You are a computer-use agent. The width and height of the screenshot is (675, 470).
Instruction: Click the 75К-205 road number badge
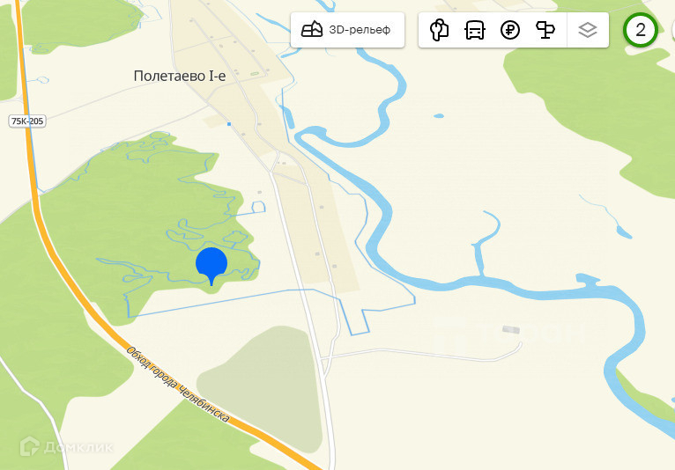[x=27, y=121]
